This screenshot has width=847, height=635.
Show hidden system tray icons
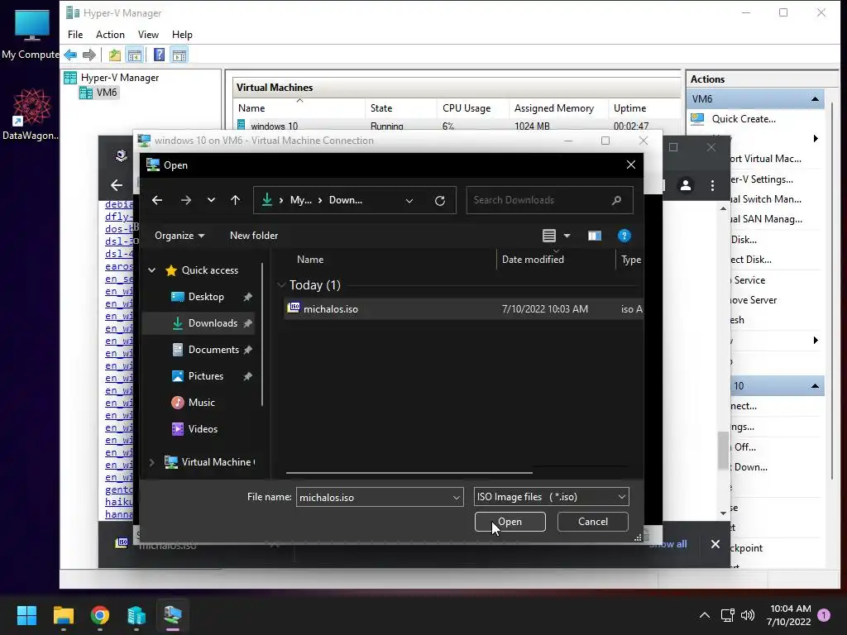coord(705,615)
